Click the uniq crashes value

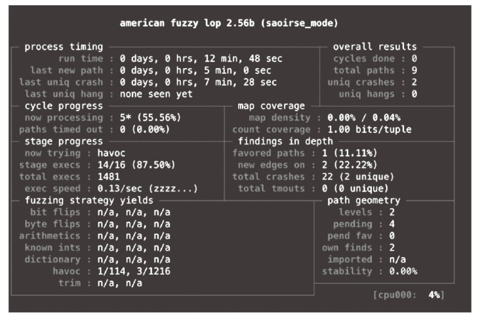413,82
